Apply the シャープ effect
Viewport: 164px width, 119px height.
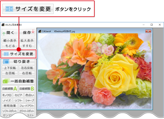[x=30, y=100]
